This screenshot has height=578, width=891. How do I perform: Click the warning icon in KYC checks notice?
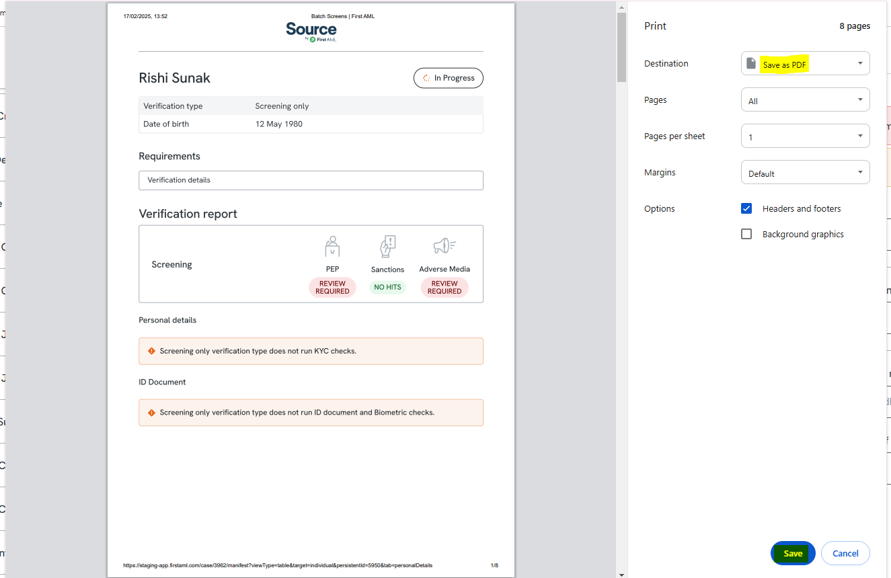click(x=151, y=351)
